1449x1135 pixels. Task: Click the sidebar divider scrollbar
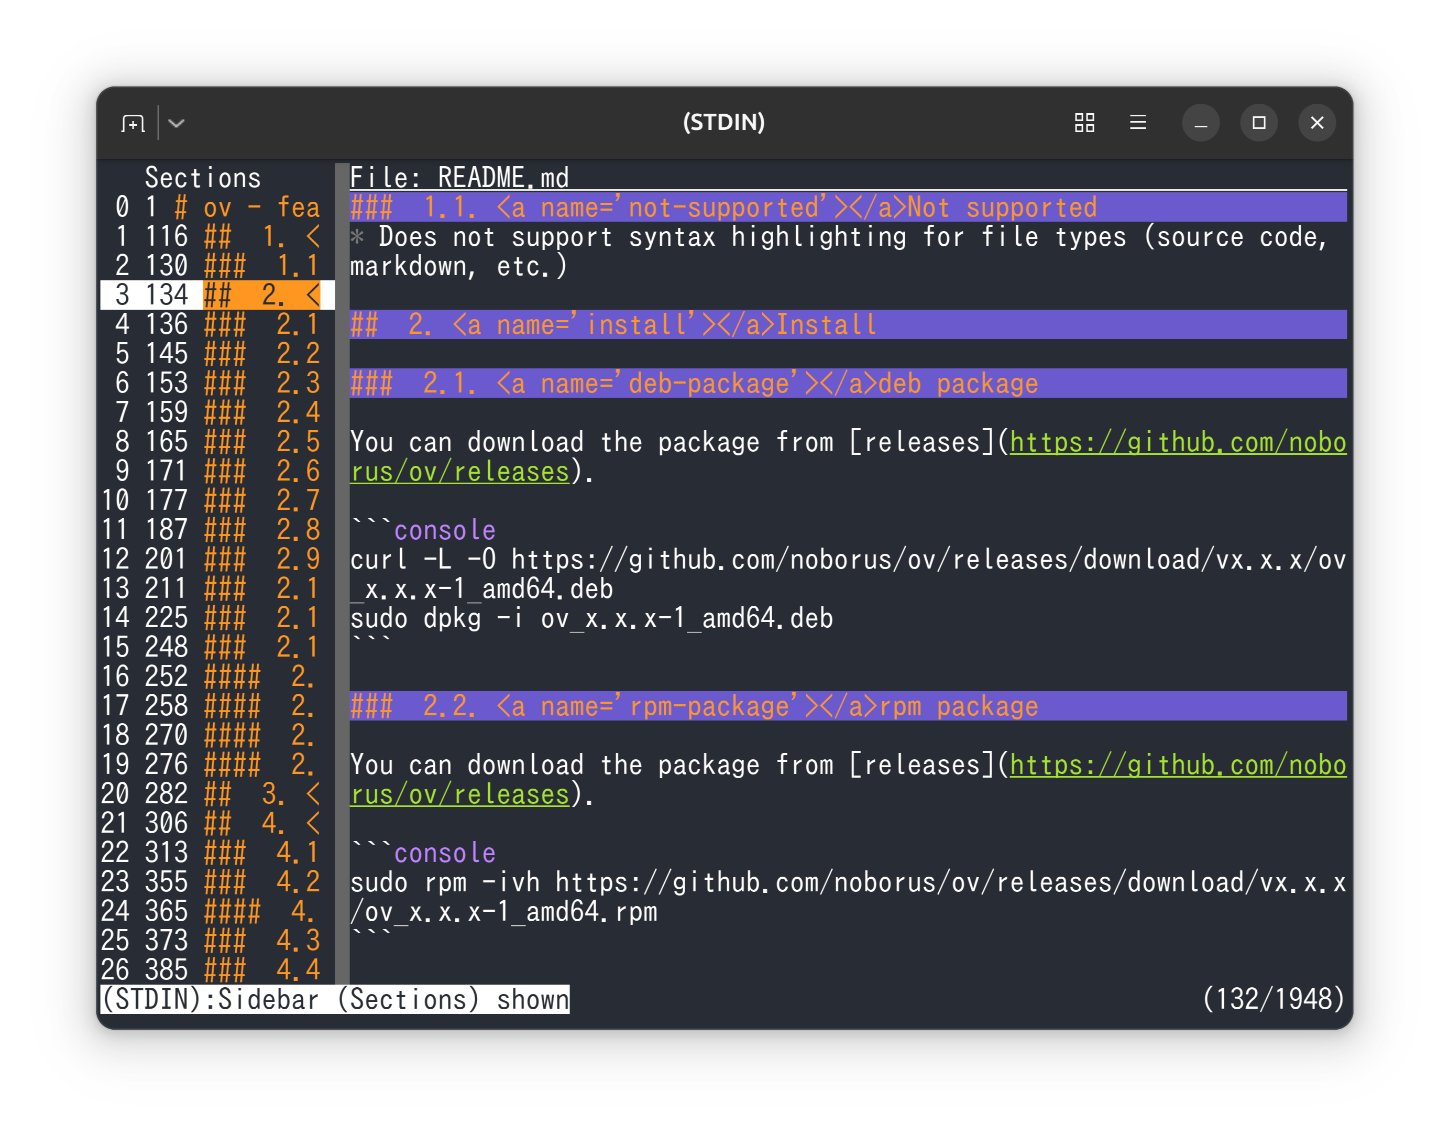click(342, 573)
